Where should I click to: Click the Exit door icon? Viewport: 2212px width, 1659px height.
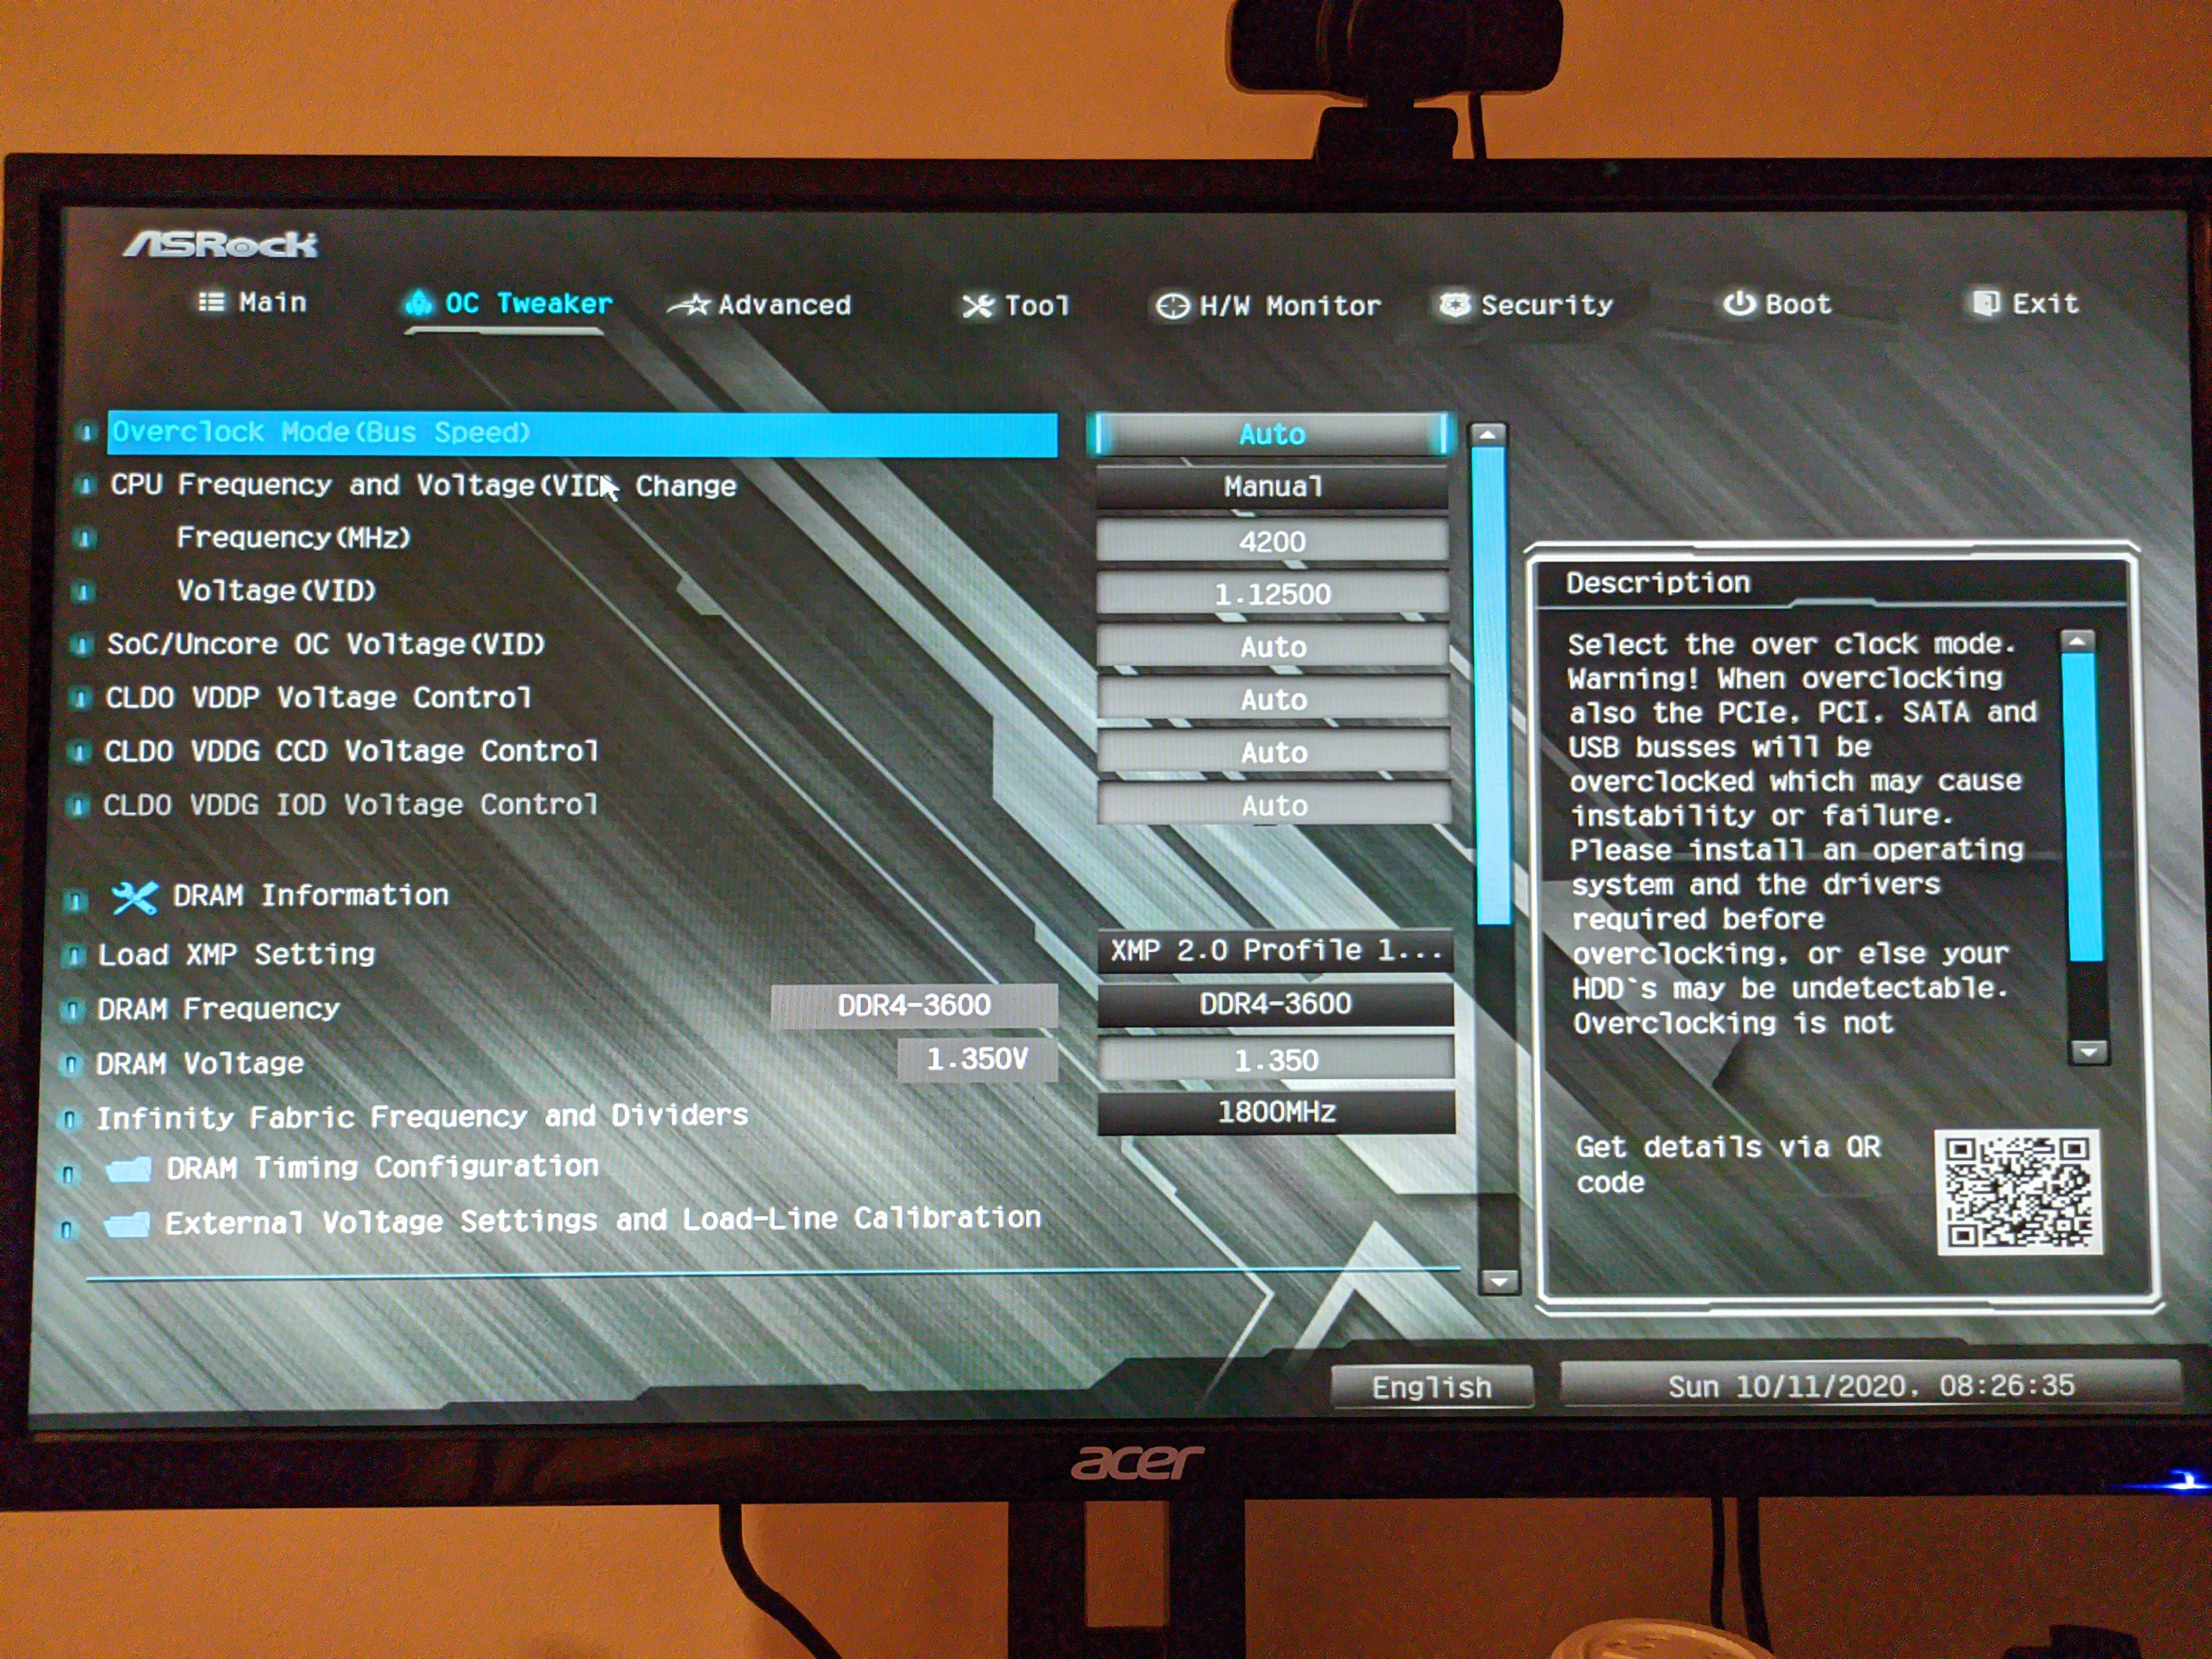(x=1986, y=302)
